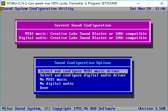Click the 'Digital audio:' configuration line
Image resolution: width=168 pixels, height=111 pixels.
tap(83, 38)
